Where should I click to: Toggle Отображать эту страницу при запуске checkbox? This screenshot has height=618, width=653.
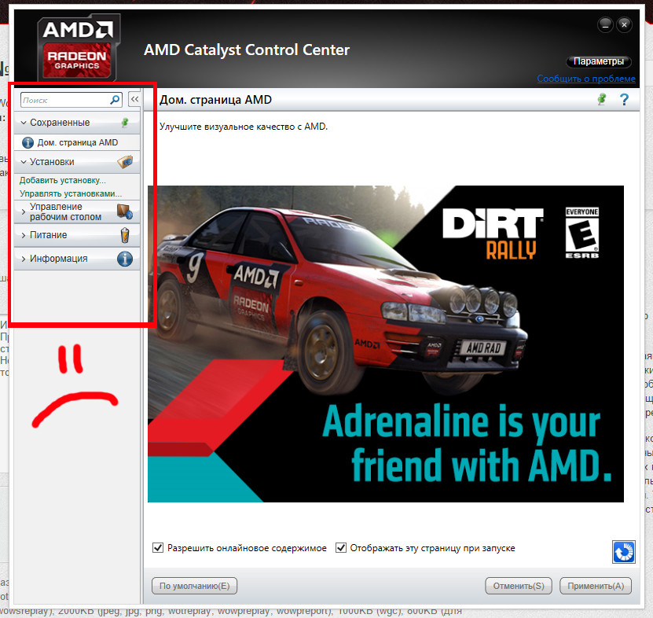click(x=341, y=547)
